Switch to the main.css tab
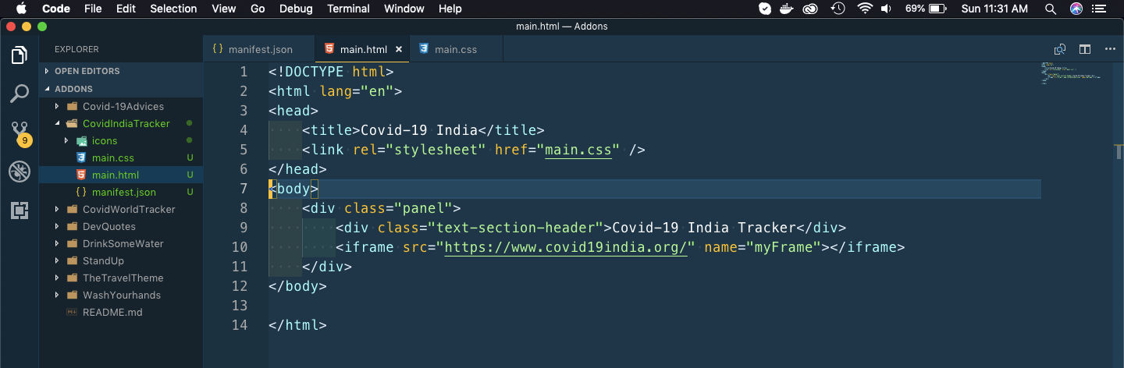 456,49
